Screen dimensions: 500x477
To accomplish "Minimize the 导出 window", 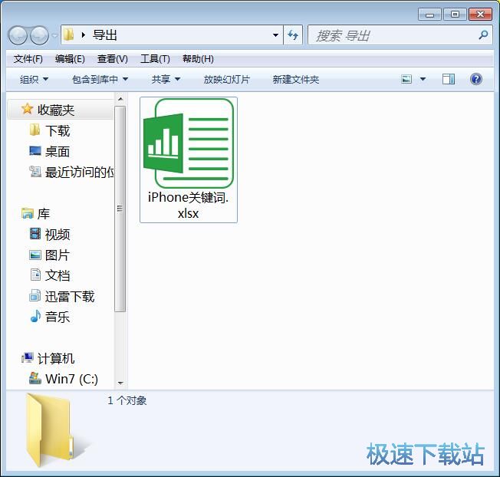I will click(x=429, y=15).
